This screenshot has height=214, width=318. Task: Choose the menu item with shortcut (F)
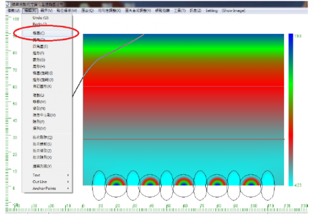click(38, 52)
